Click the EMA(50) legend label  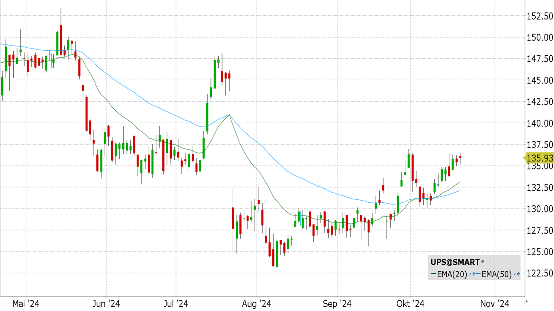click(496, 275)
